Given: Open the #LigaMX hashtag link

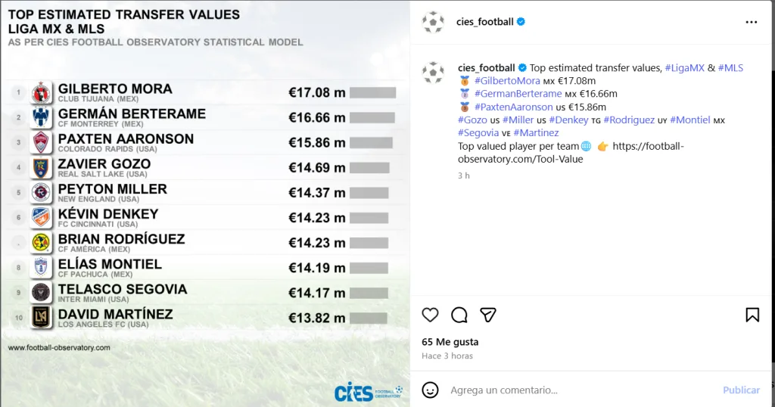Looking at the screenshot, I should tap(684, 68).
